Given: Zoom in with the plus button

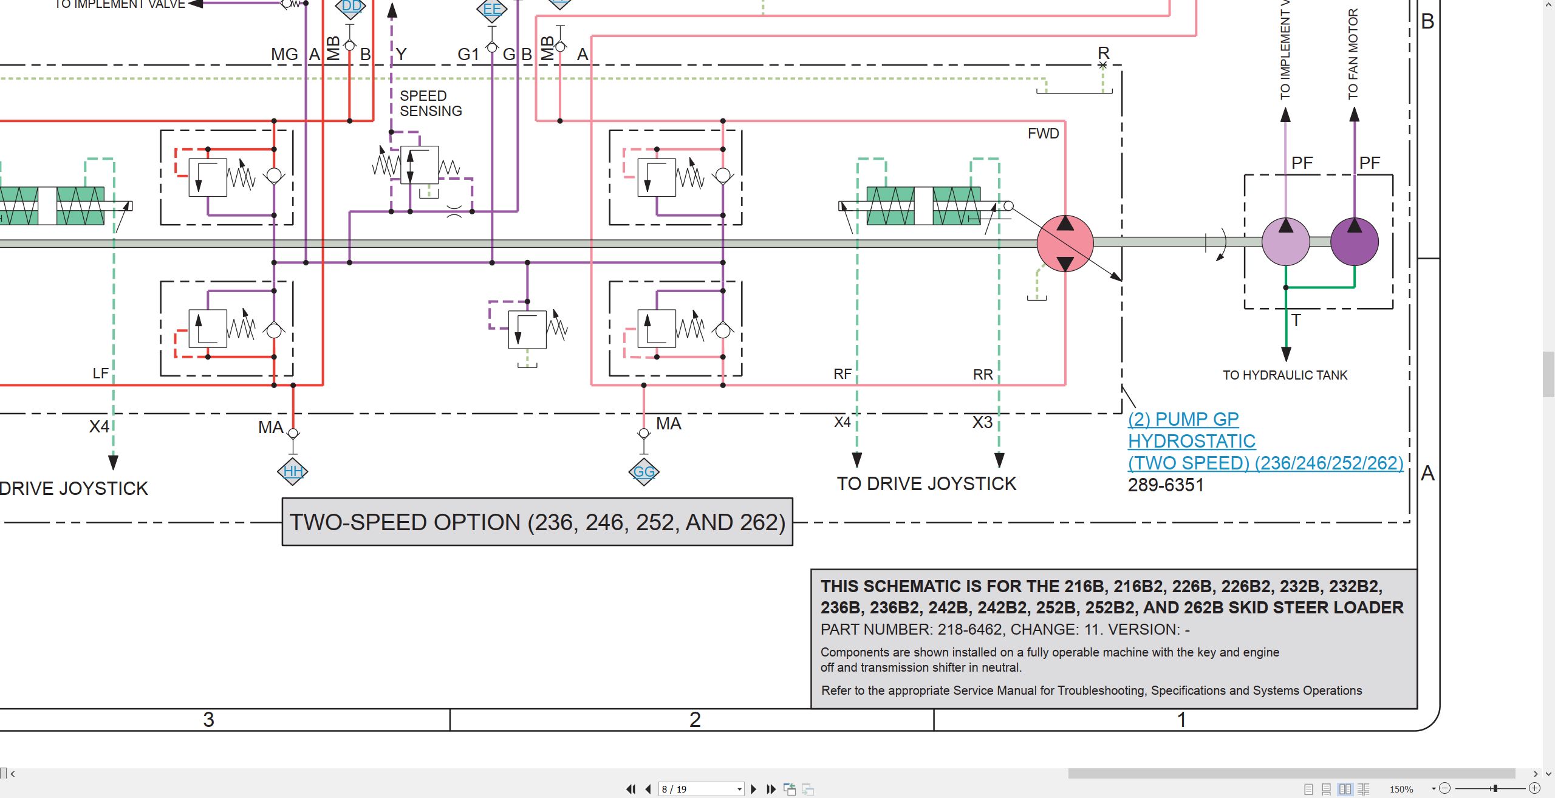Looking at the screenshot, I should click(x=1534, y=788).
